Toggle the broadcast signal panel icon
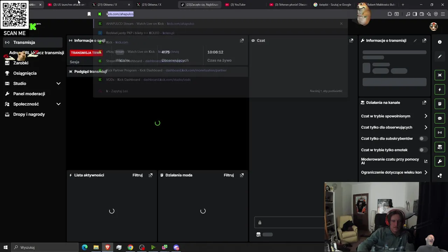The image size is (448, 252). [440, 133]
